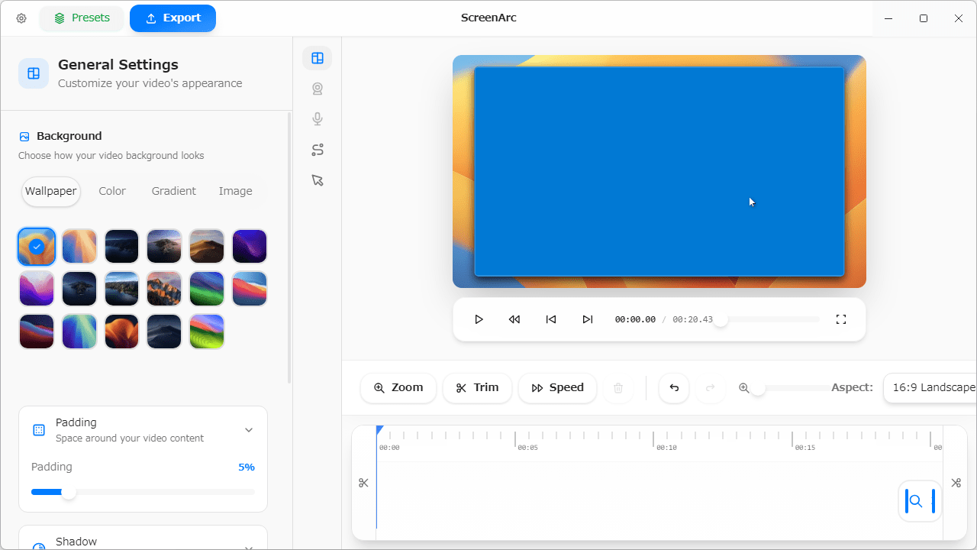Click the Export button

pos(173,18)
